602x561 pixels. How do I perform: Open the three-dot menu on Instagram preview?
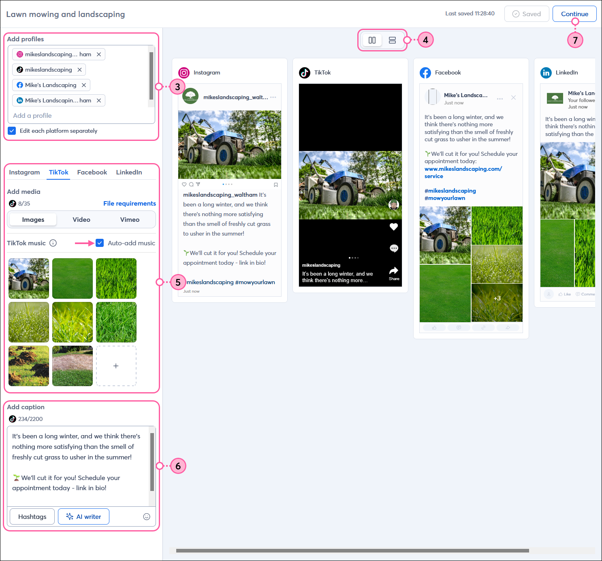pos(273,97)
